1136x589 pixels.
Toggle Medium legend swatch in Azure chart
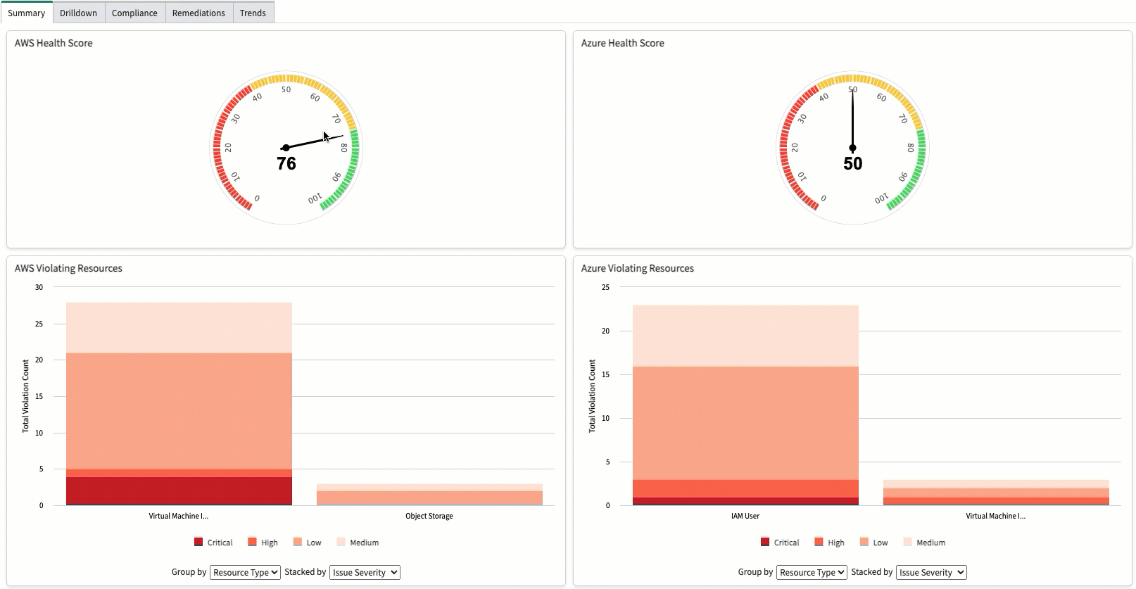click(x=908, y=542)
